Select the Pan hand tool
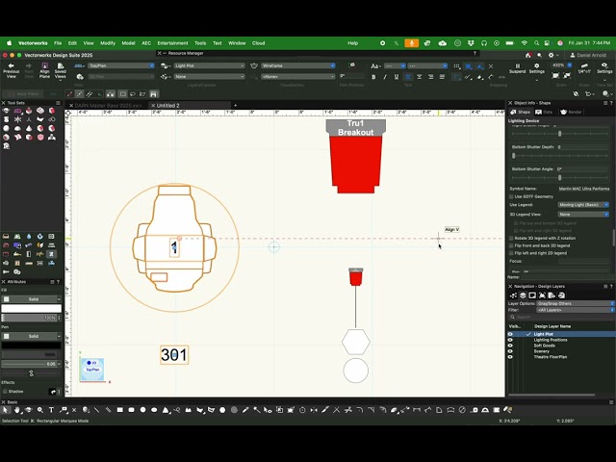Screen dimensions: 616x462 click(x=17, y=410)
